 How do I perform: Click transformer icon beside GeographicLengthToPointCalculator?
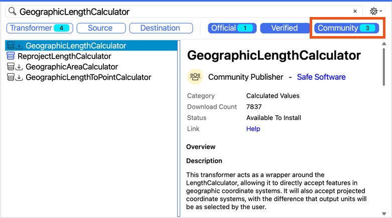click(11, 77)
